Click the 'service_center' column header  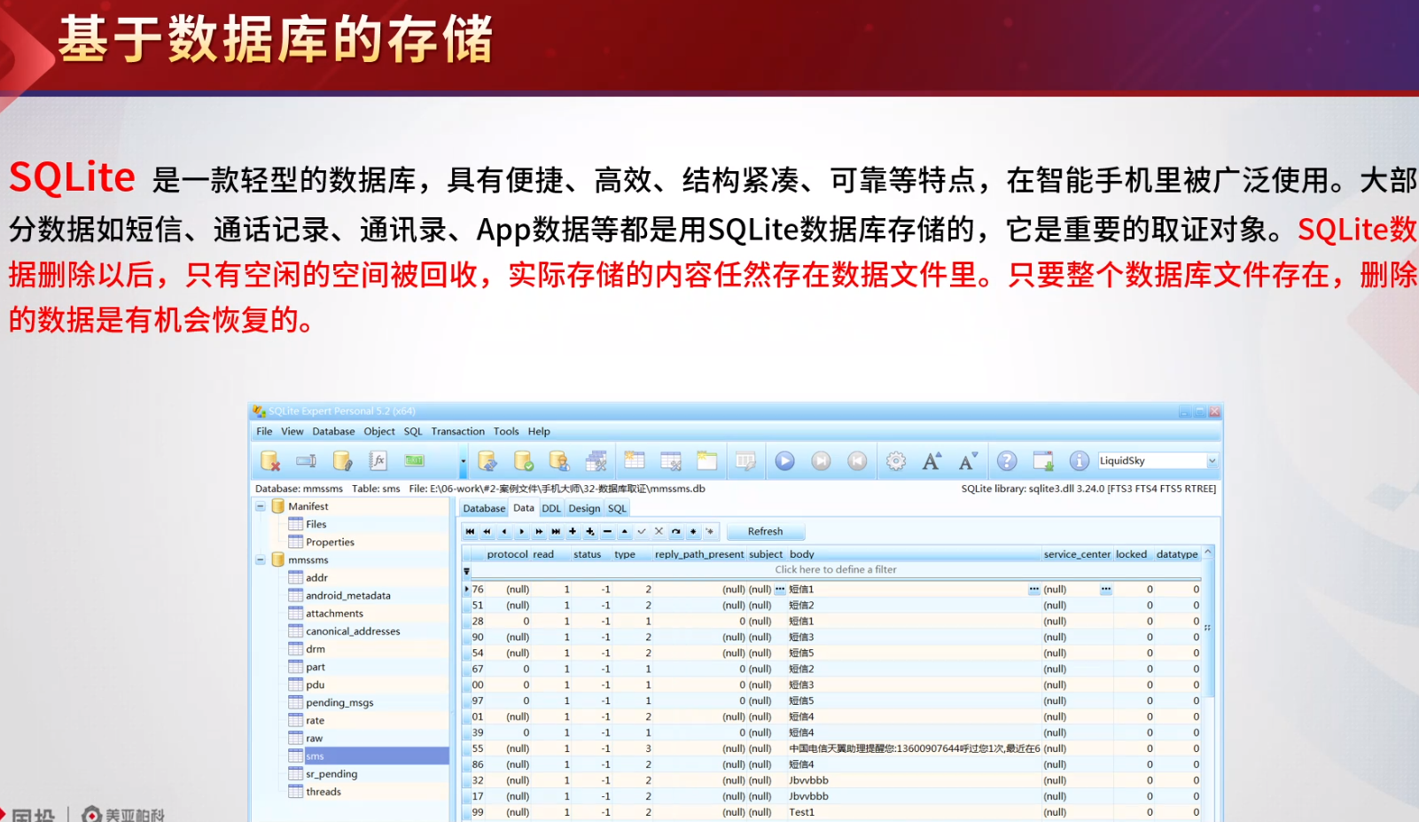1077,554
